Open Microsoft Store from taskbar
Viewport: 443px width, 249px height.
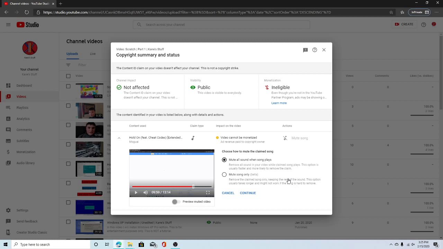pyautogui.click(x=141, y=245)
